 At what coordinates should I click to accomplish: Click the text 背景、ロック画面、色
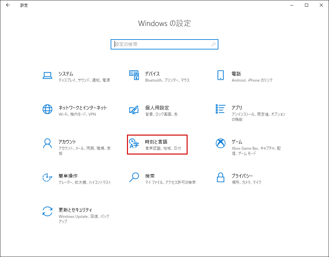coord(161,114)
